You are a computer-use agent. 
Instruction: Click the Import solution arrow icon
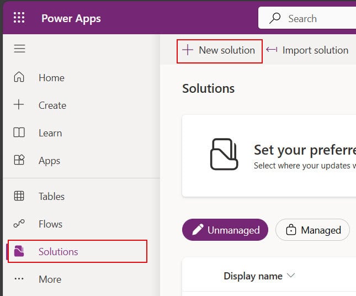pyautogui.click(x=272, y=49)
